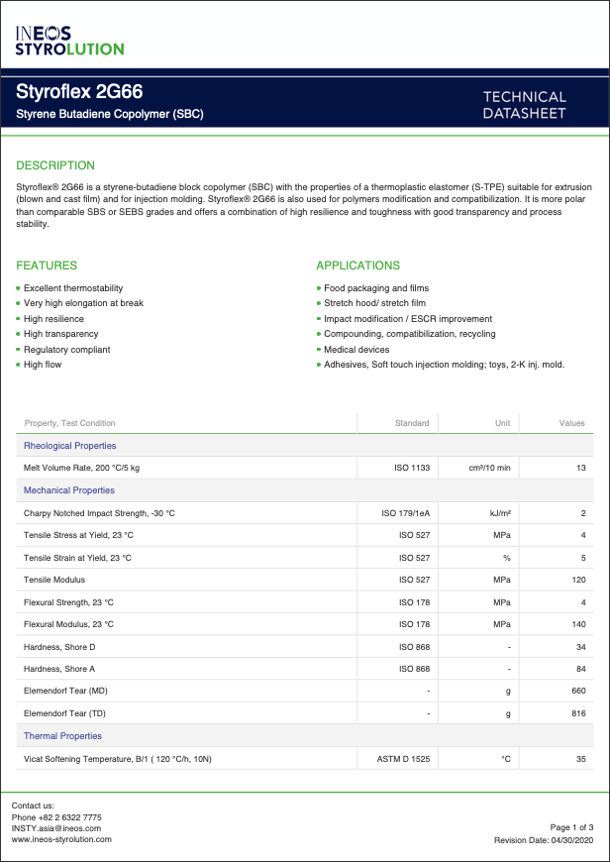Viewport: 610px width, 862px height.
Task: Click the Elmendorf Tear (TD) value 816
Action: pyautogui.click(x=578, y=713)
